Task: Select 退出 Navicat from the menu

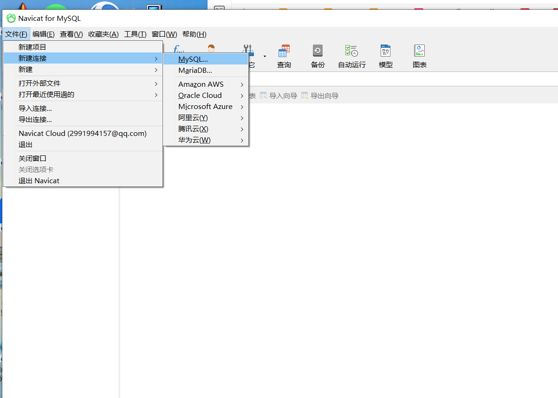Action: [83, 181]
